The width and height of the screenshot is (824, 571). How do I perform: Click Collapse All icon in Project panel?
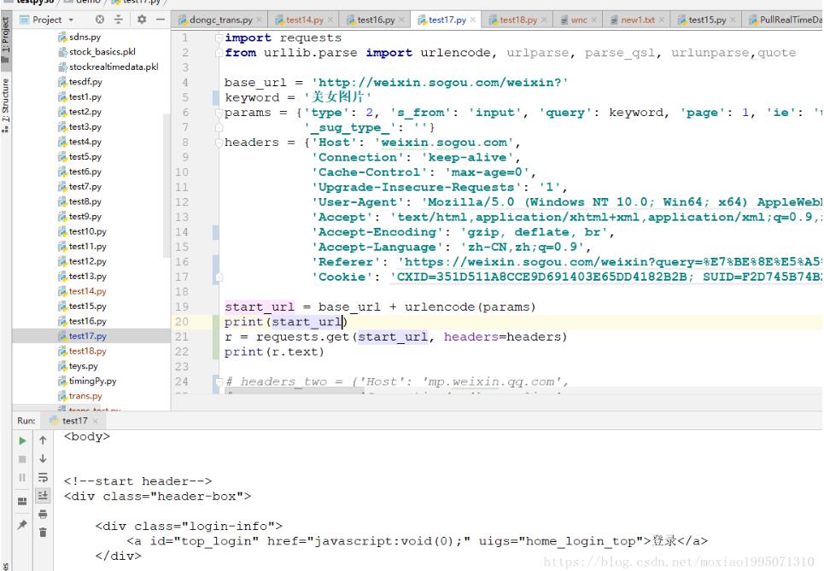point(119,20)
